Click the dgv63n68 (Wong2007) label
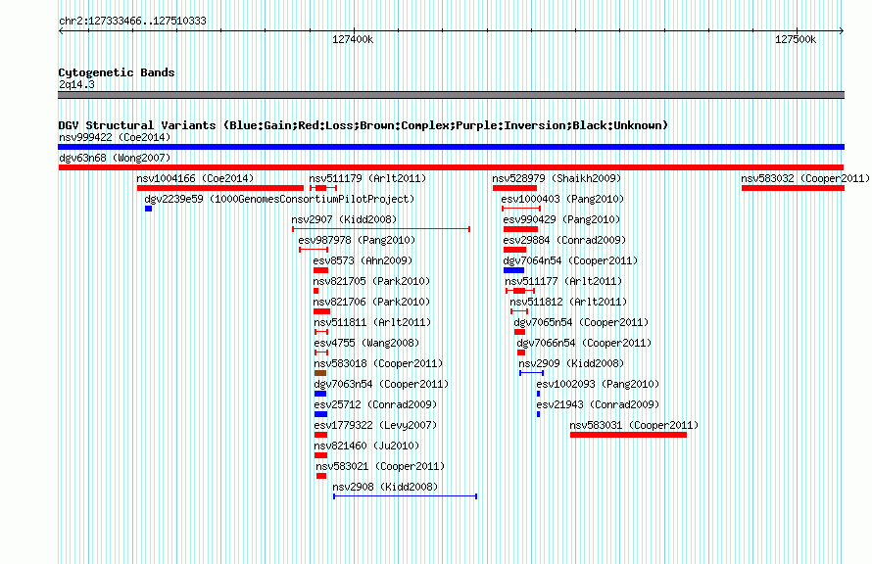 (x=115, y=158)
